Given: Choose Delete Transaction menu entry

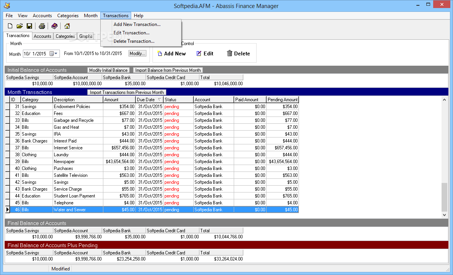Looking at the screenshot, I should click(134, 41).
